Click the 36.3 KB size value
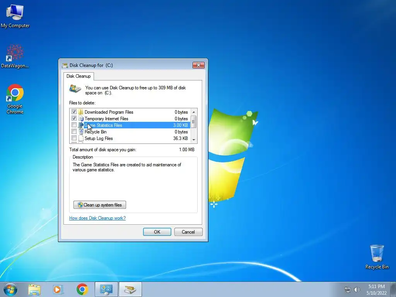Screen dimensions: 396x297 180,138
